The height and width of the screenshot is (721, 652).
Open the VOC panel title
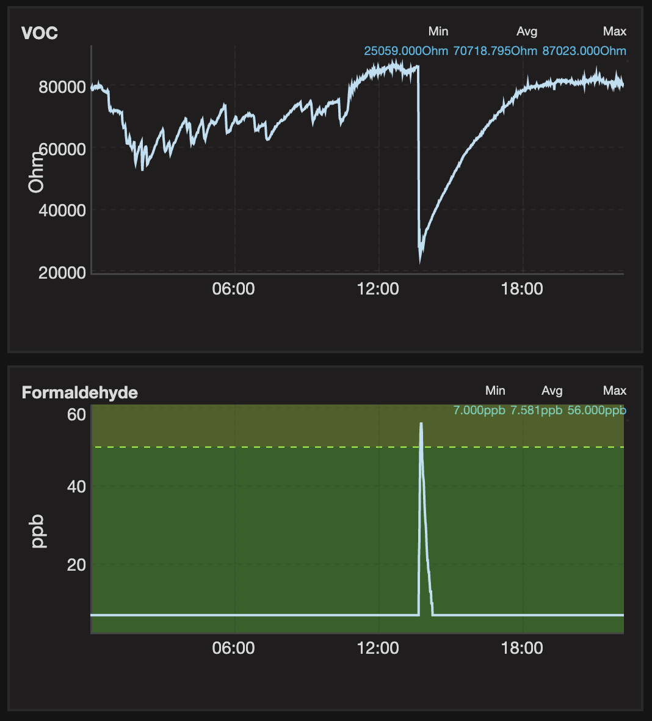pyautogui.click(x=40, y=33)
